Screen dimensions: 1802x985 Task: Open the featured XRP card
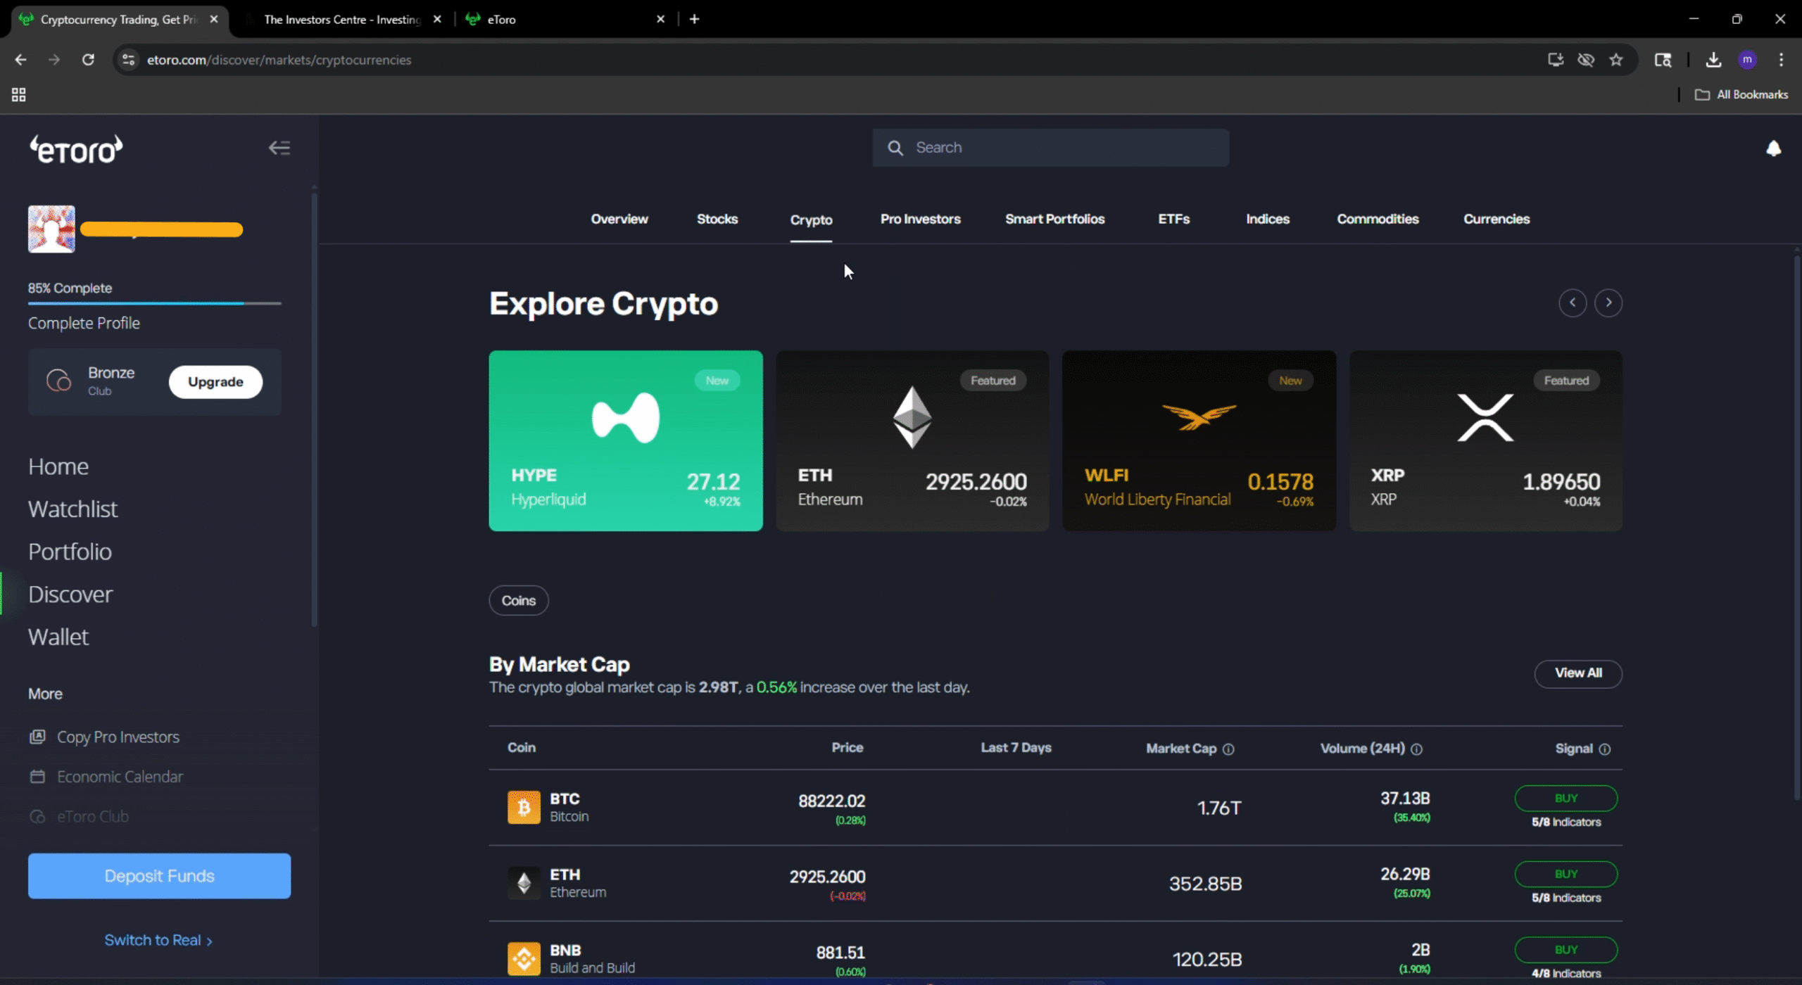coord(1486,440)
